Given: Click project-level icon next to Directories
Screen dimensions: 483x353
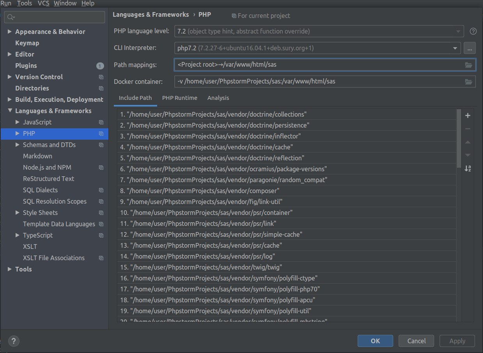Looking at the screenshot, I should pos(101,88).
